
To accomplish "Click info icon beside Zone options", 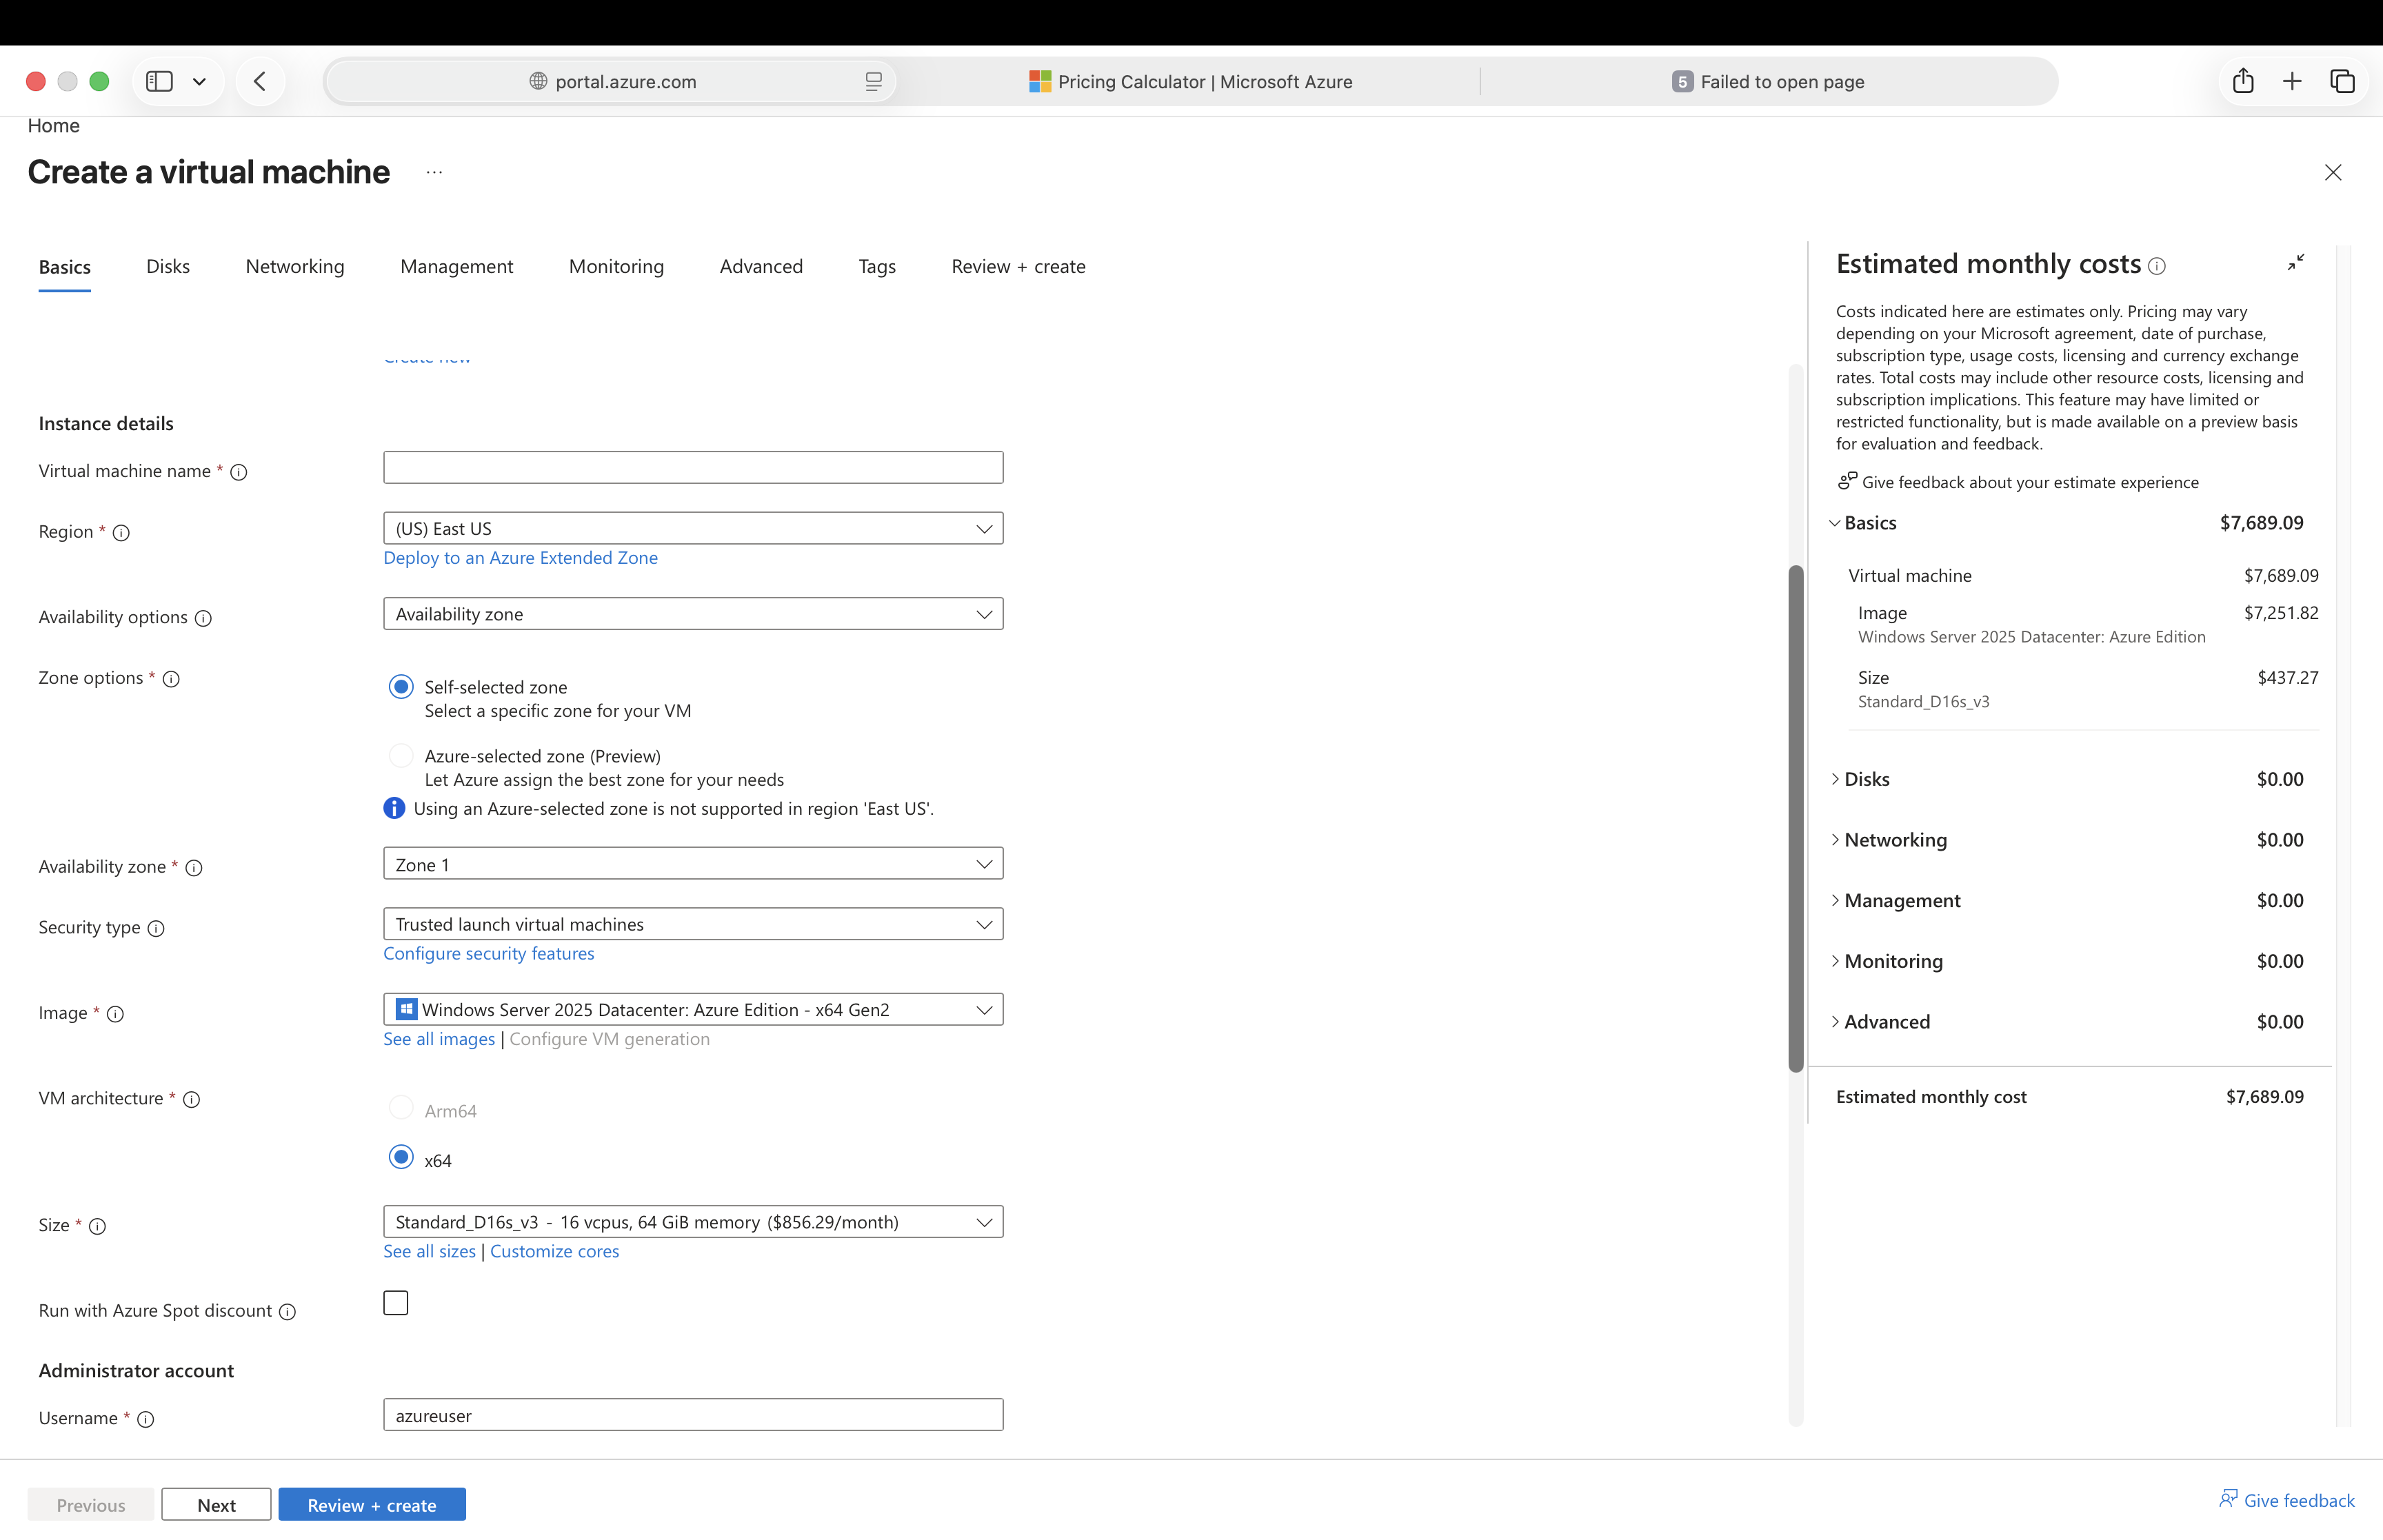I will [171, 679].
